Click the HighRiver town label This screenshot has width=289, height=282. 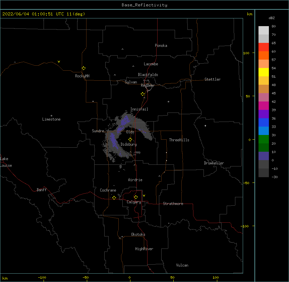click(x=144, y=249)
